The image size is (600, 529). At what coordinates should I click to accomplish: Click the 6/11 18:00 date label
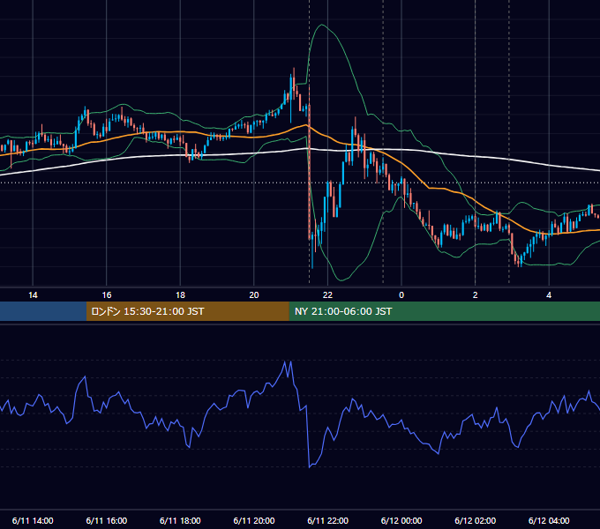(x=180, y=520)
